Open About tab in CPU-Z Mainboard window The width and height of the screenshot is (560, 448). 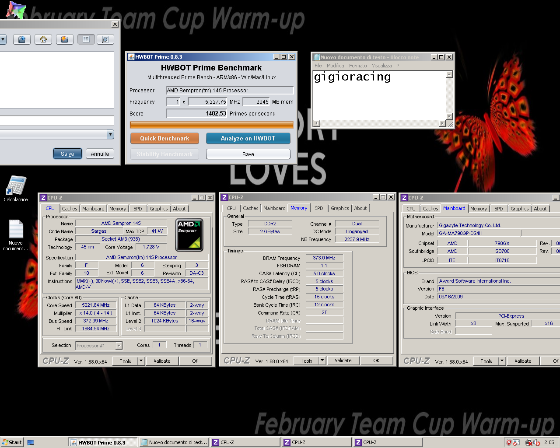point(540,209)
